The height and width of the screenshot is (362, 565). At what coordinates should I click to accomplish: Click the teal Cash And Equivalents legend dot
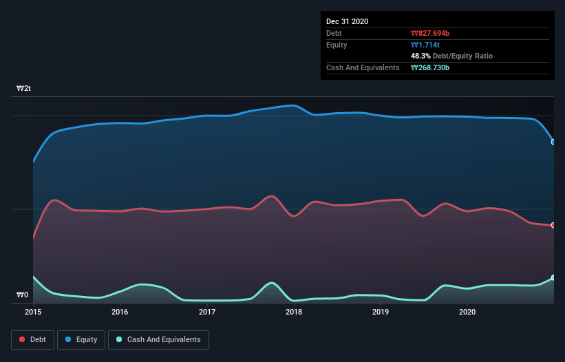(x=119, y=339)
